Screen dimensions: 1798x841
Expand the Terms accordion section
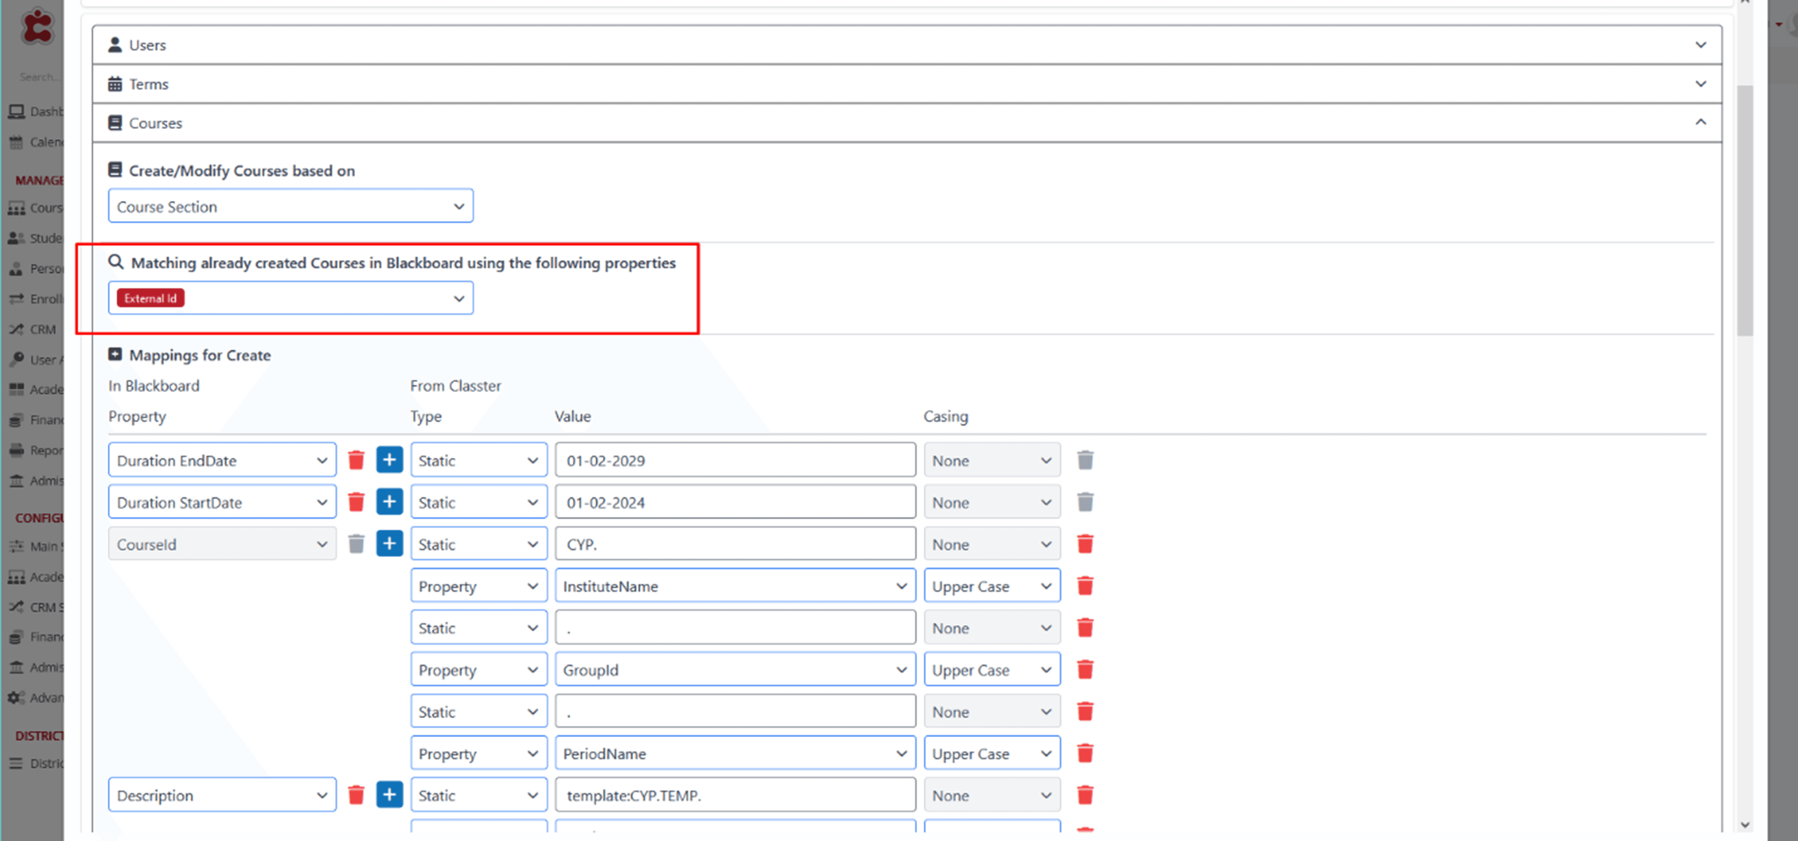coord(907,84)
